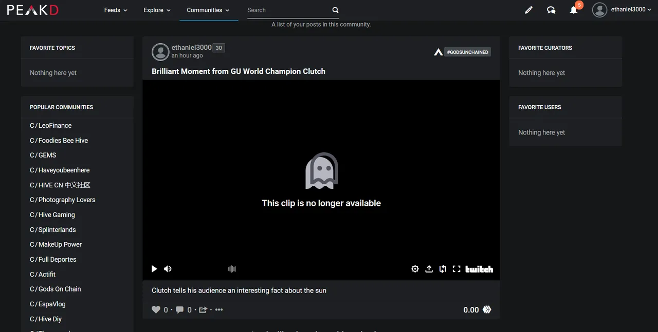Open the ethaniel3000 author name link
658x332 pixels.
pyautogui.click(x=191, y=47)
